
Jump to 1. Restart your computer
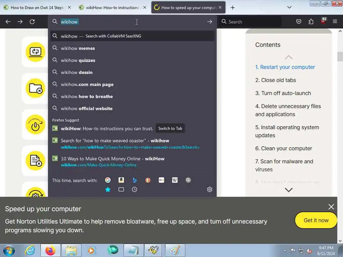tap(285, 67)
